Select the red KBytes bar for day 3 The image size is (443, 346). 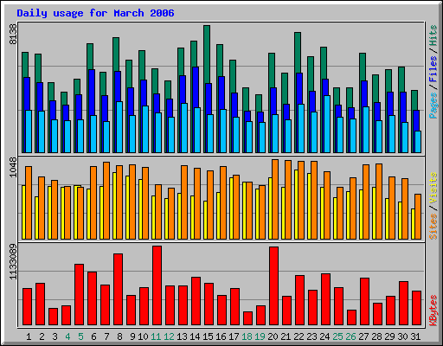click(x=54, y=317)
